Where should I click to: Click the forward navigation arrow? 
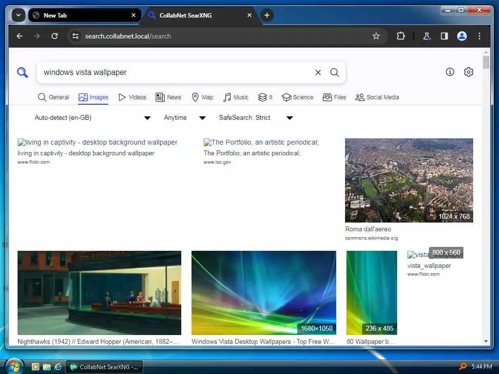(37, 36)
